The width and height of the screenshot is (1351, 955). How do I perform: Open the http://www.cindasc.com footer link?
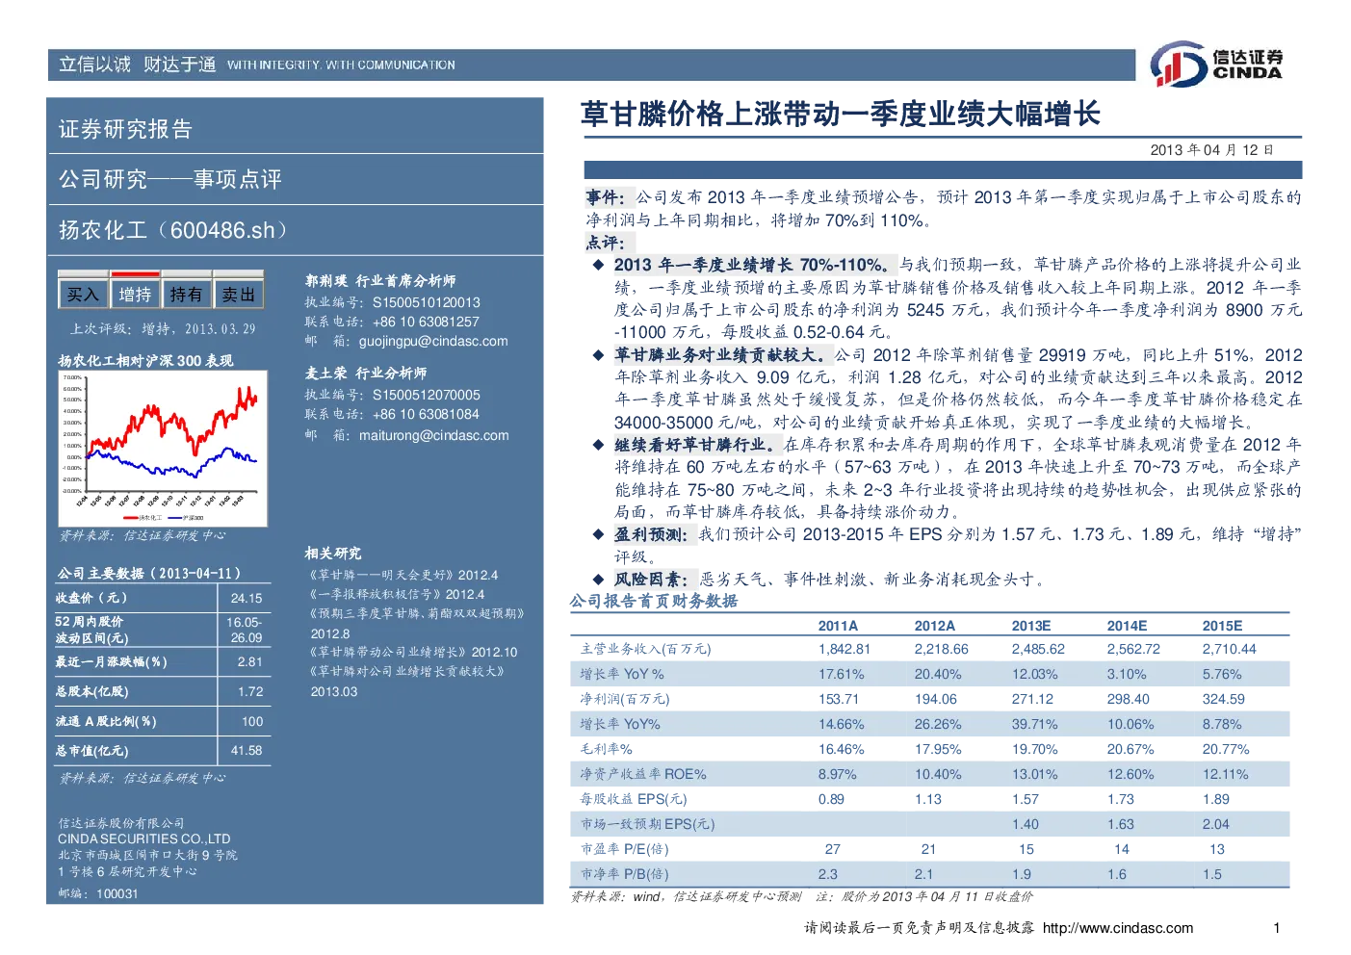point(1118,928)
